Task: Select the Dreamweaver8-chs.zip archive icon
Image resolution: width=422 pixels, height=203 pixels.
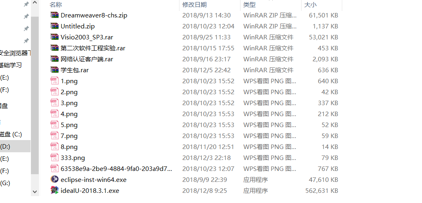Action: click(55, 15)
